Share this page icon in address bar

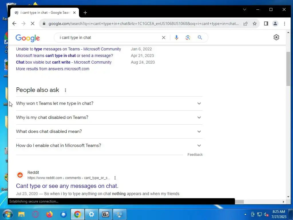coord(246,23)
